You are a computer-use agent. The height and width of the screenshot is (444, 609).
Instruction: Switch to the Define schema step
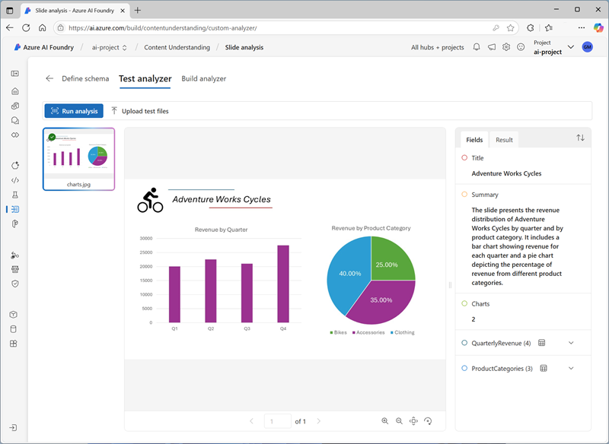[x=85, y=79]
